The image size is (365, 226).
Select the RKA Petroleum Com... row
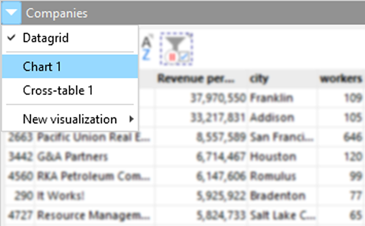pos(93,177)
